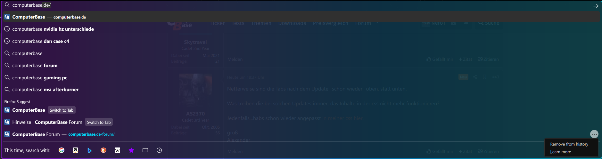Choose suggestion computerbase forum
This screenshot has height=159, width=602.
click(x=301, y=66)
